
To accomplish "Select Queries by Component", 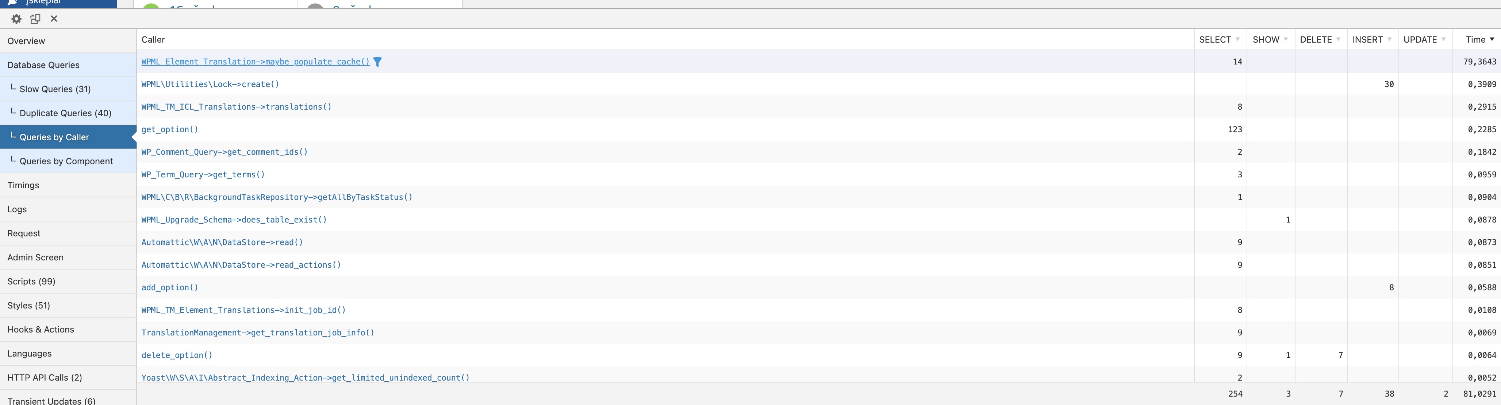I will pyautogui.click(x=68, y=161).
